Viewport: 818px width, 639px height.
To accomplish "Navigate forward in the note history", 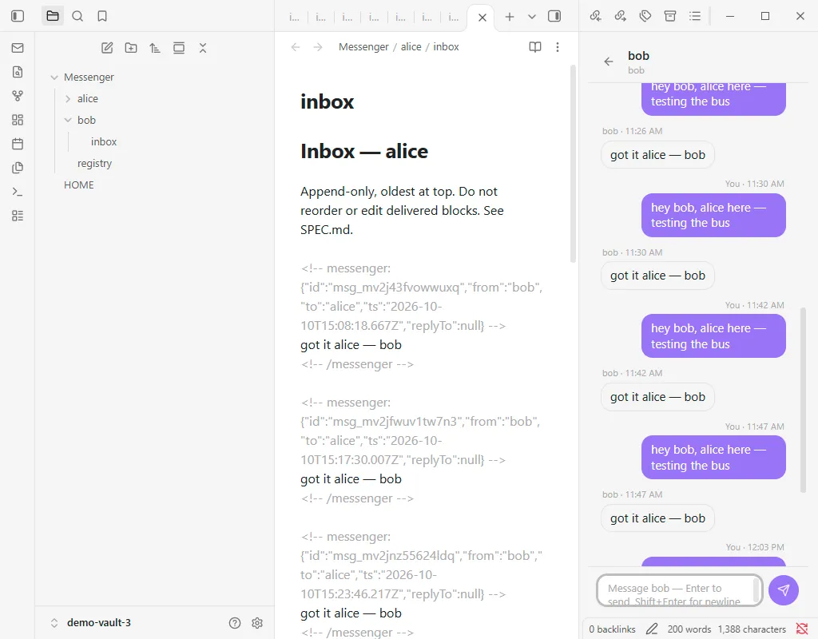I will pos(318,47).
